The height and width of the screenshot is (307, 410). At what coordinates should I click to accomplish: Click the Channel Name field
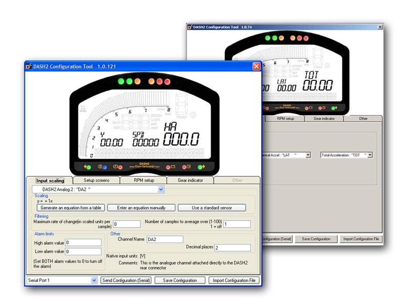point(165,239)
